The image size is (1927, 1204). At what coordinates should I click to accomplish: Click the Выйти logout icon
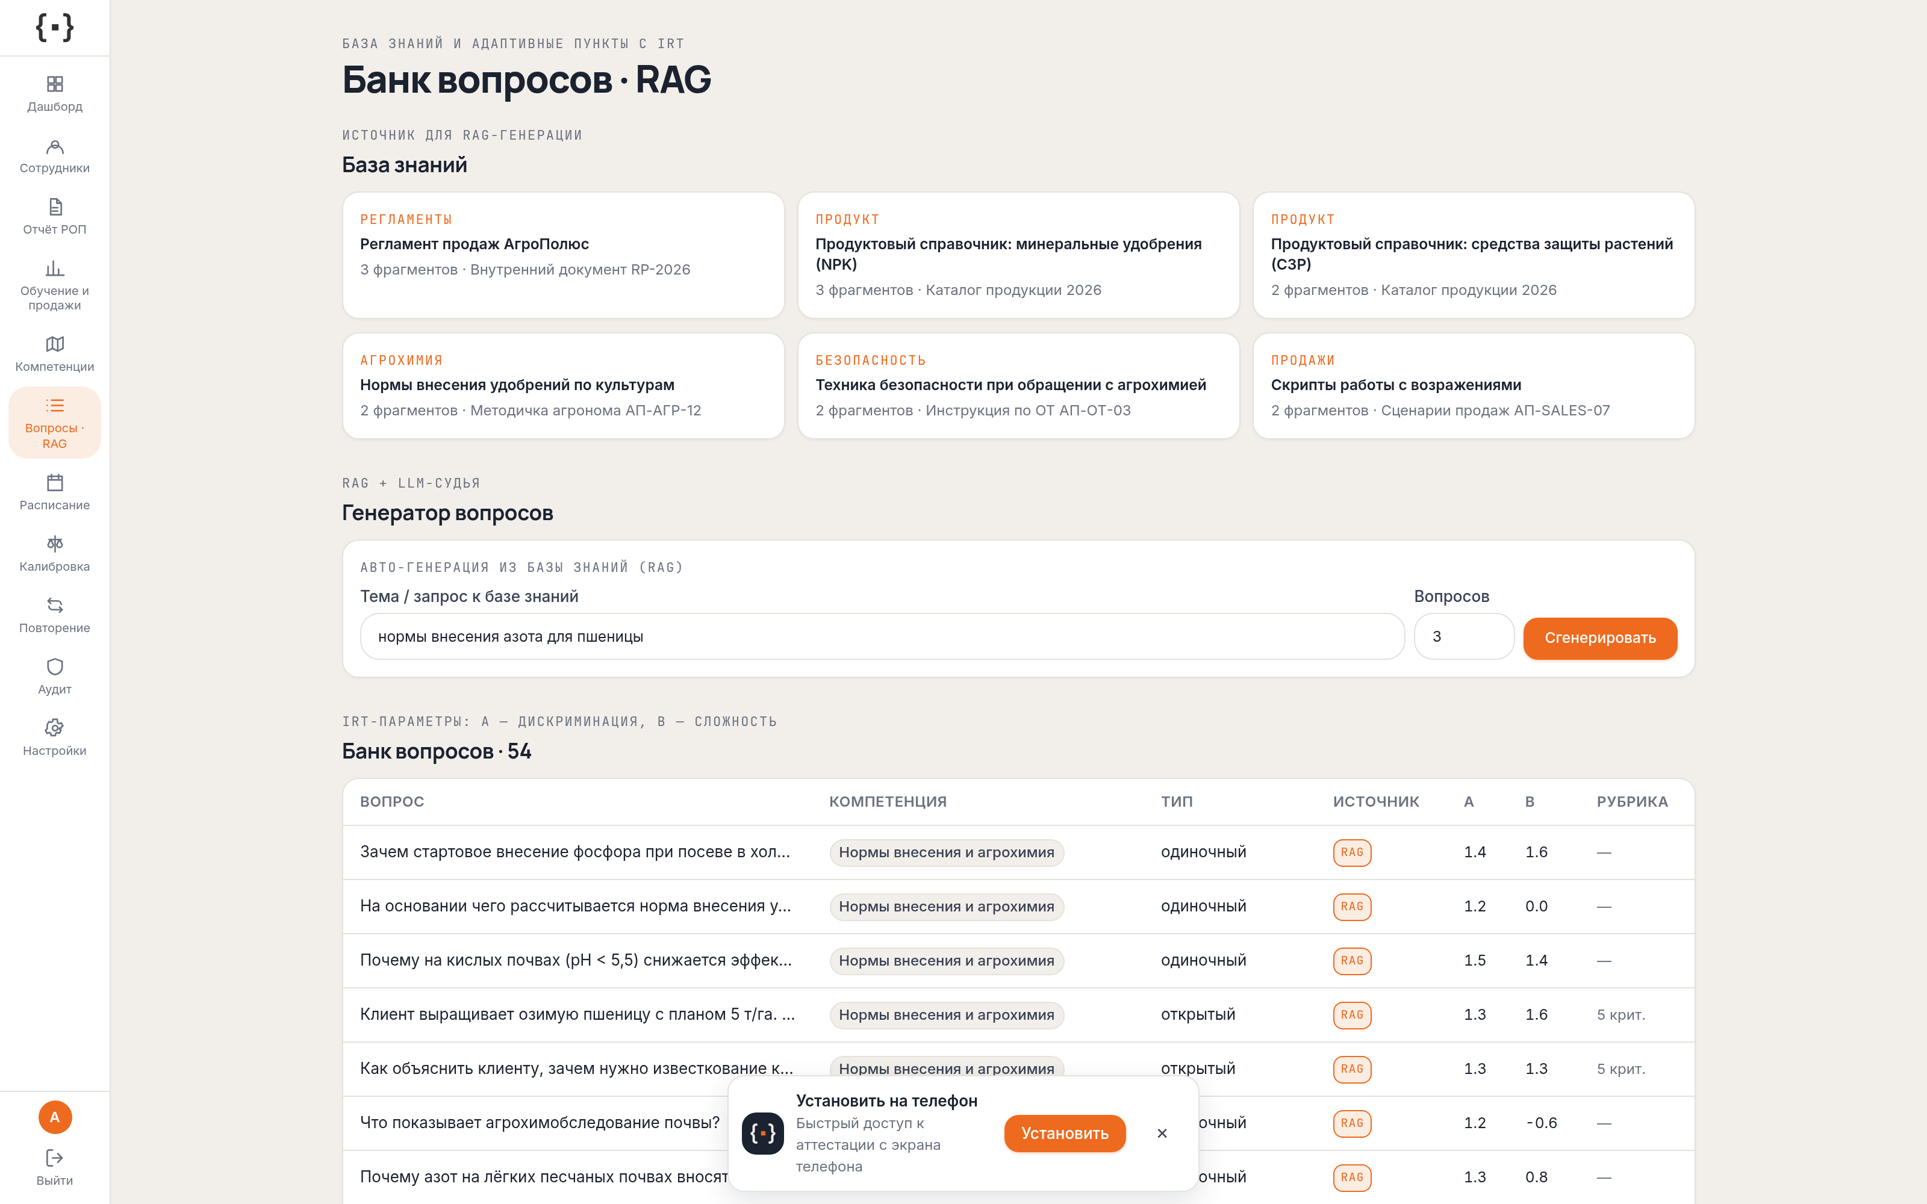pos(54,1158)
